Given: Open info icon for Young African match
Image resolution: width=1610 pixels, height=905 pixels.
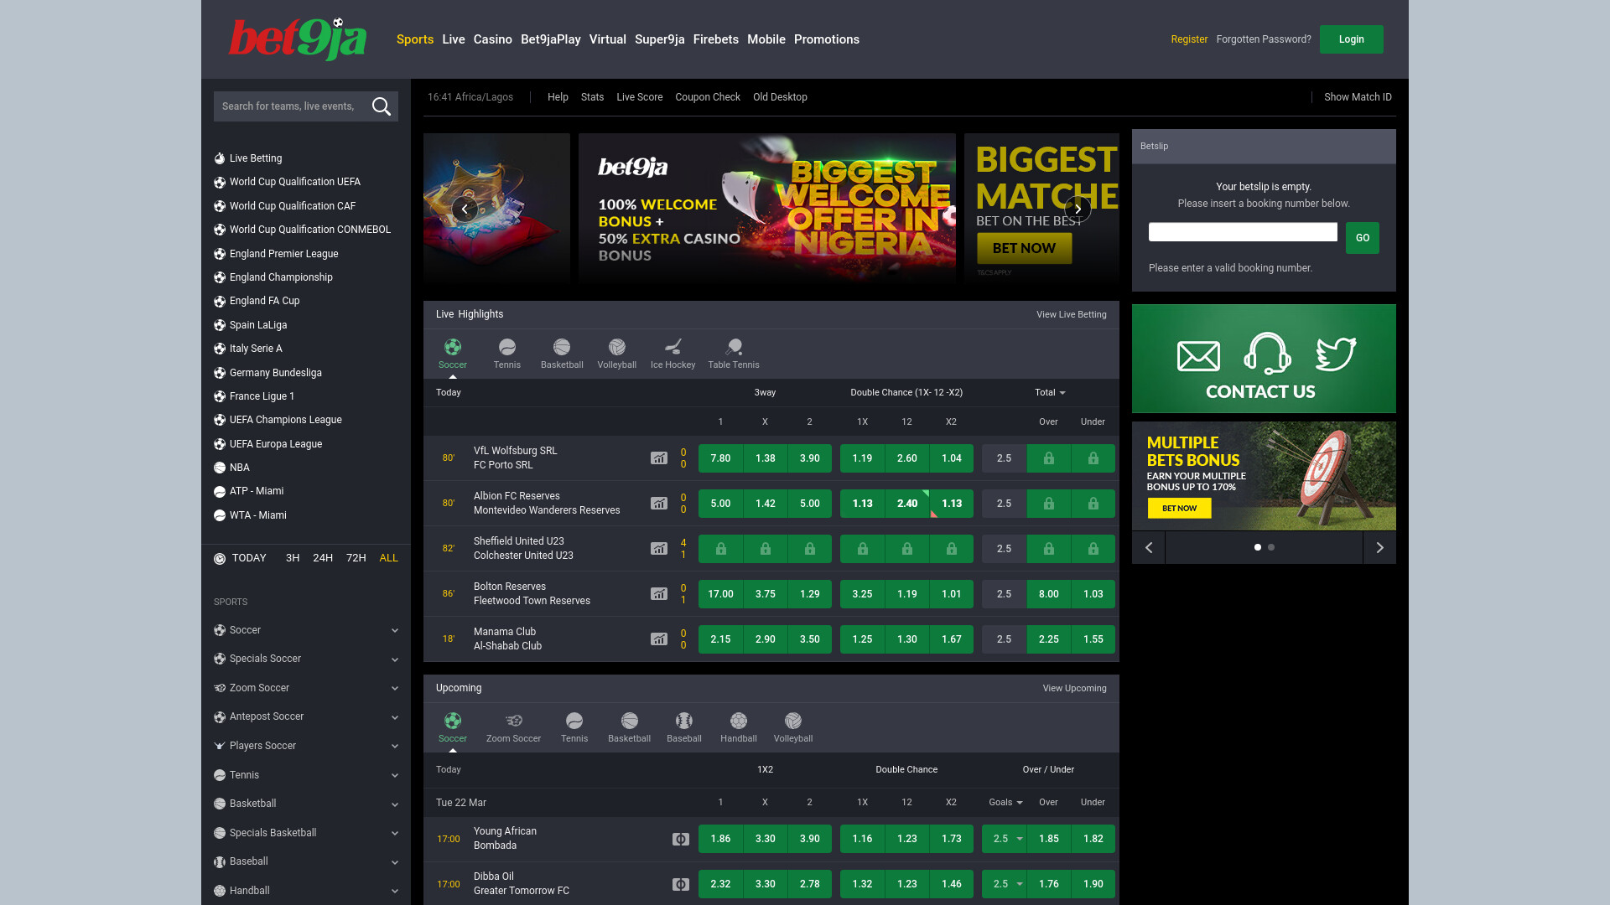Looking at the screenshot, I should (x=681, y=839).
